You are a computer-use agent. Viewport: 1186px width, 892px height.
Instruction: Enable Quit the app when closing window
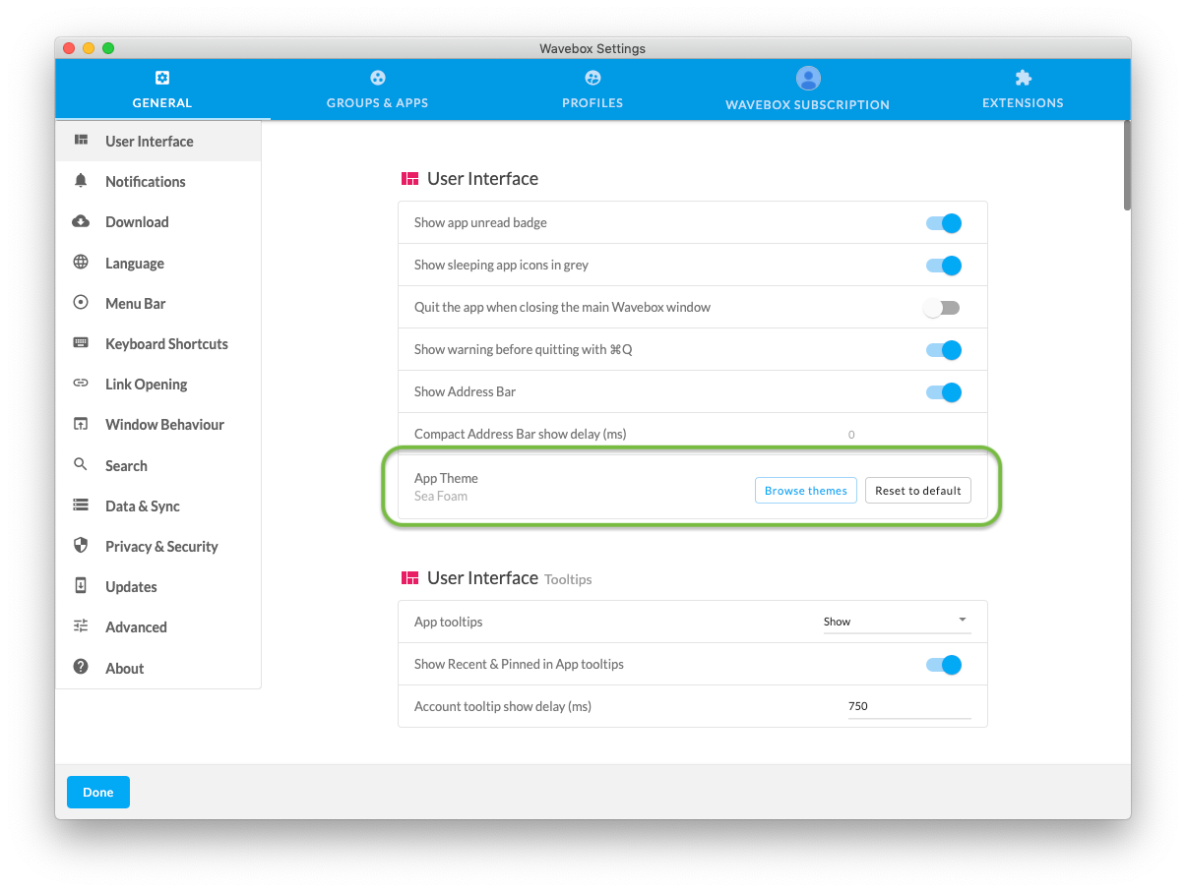point(941,308)
